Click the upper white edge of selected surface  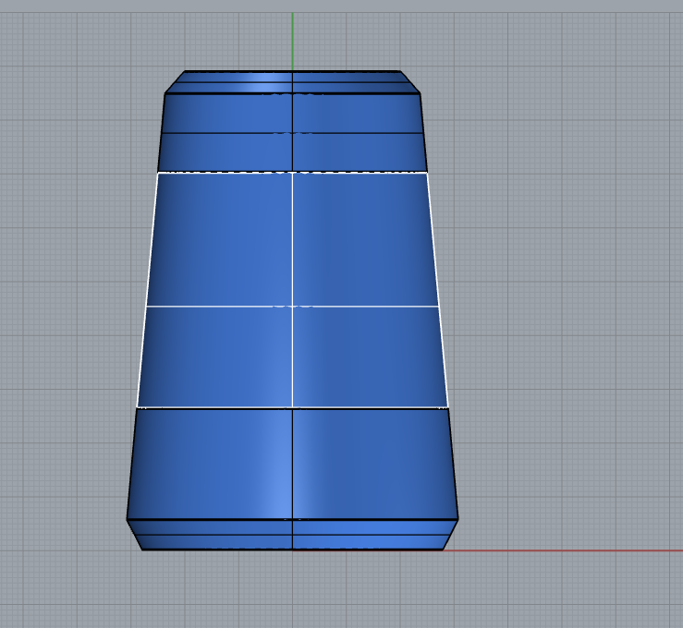[x=222, y=172]
